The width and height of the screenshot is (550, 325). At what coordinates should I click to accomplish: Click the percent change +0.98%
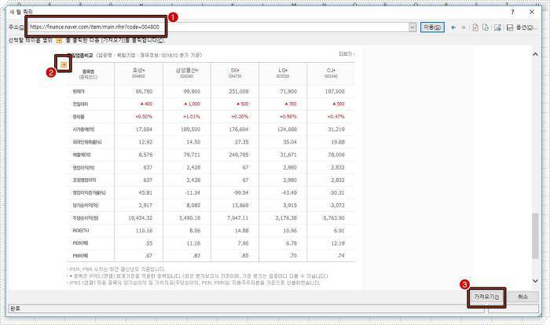click(288, 116)
